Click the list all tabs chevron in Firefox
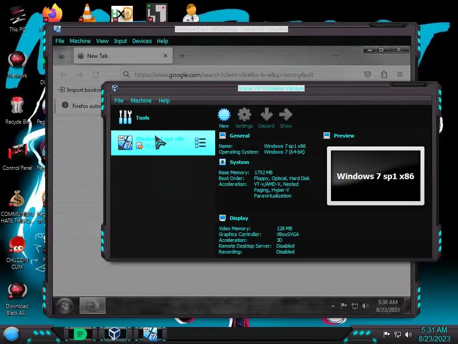Screen dimensions: 458x344 (x=336, y=55)
